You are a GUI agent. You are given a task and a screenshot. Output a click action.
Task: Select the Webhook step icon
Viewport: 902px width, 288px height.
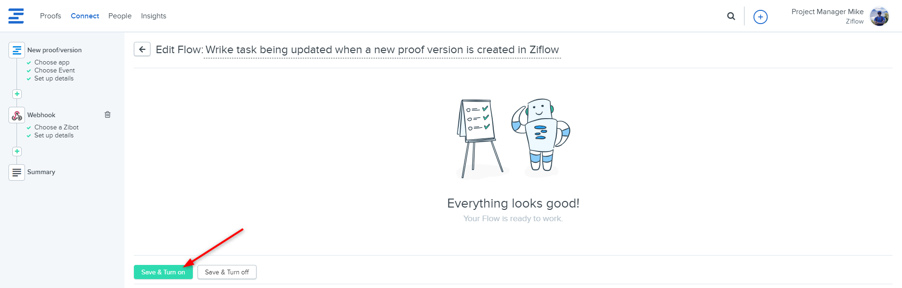tap(17, 115)
